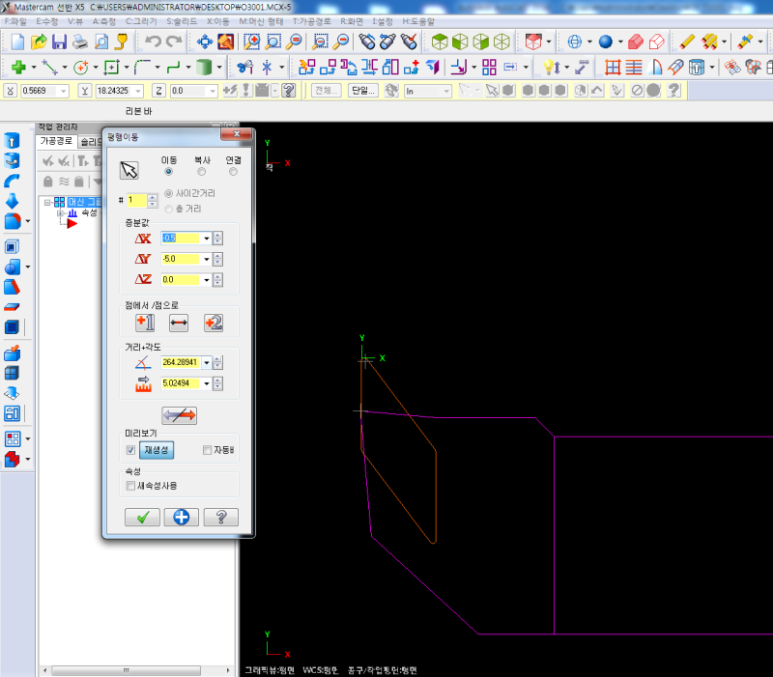Click the Save file icon in toolbar

click(59, 42)
